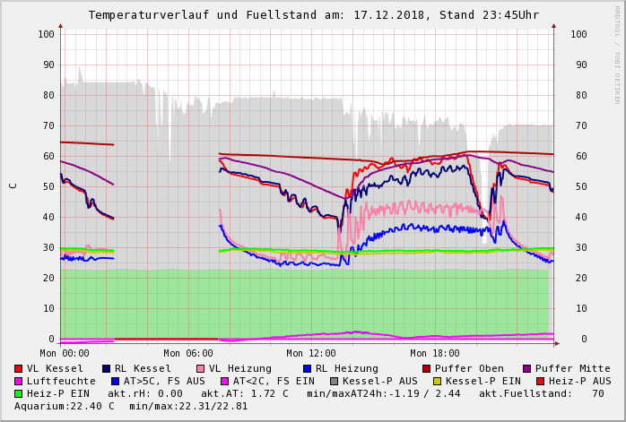
Task: Click the AT<2C, FS EIN legend label
Action: click(274, 382)
